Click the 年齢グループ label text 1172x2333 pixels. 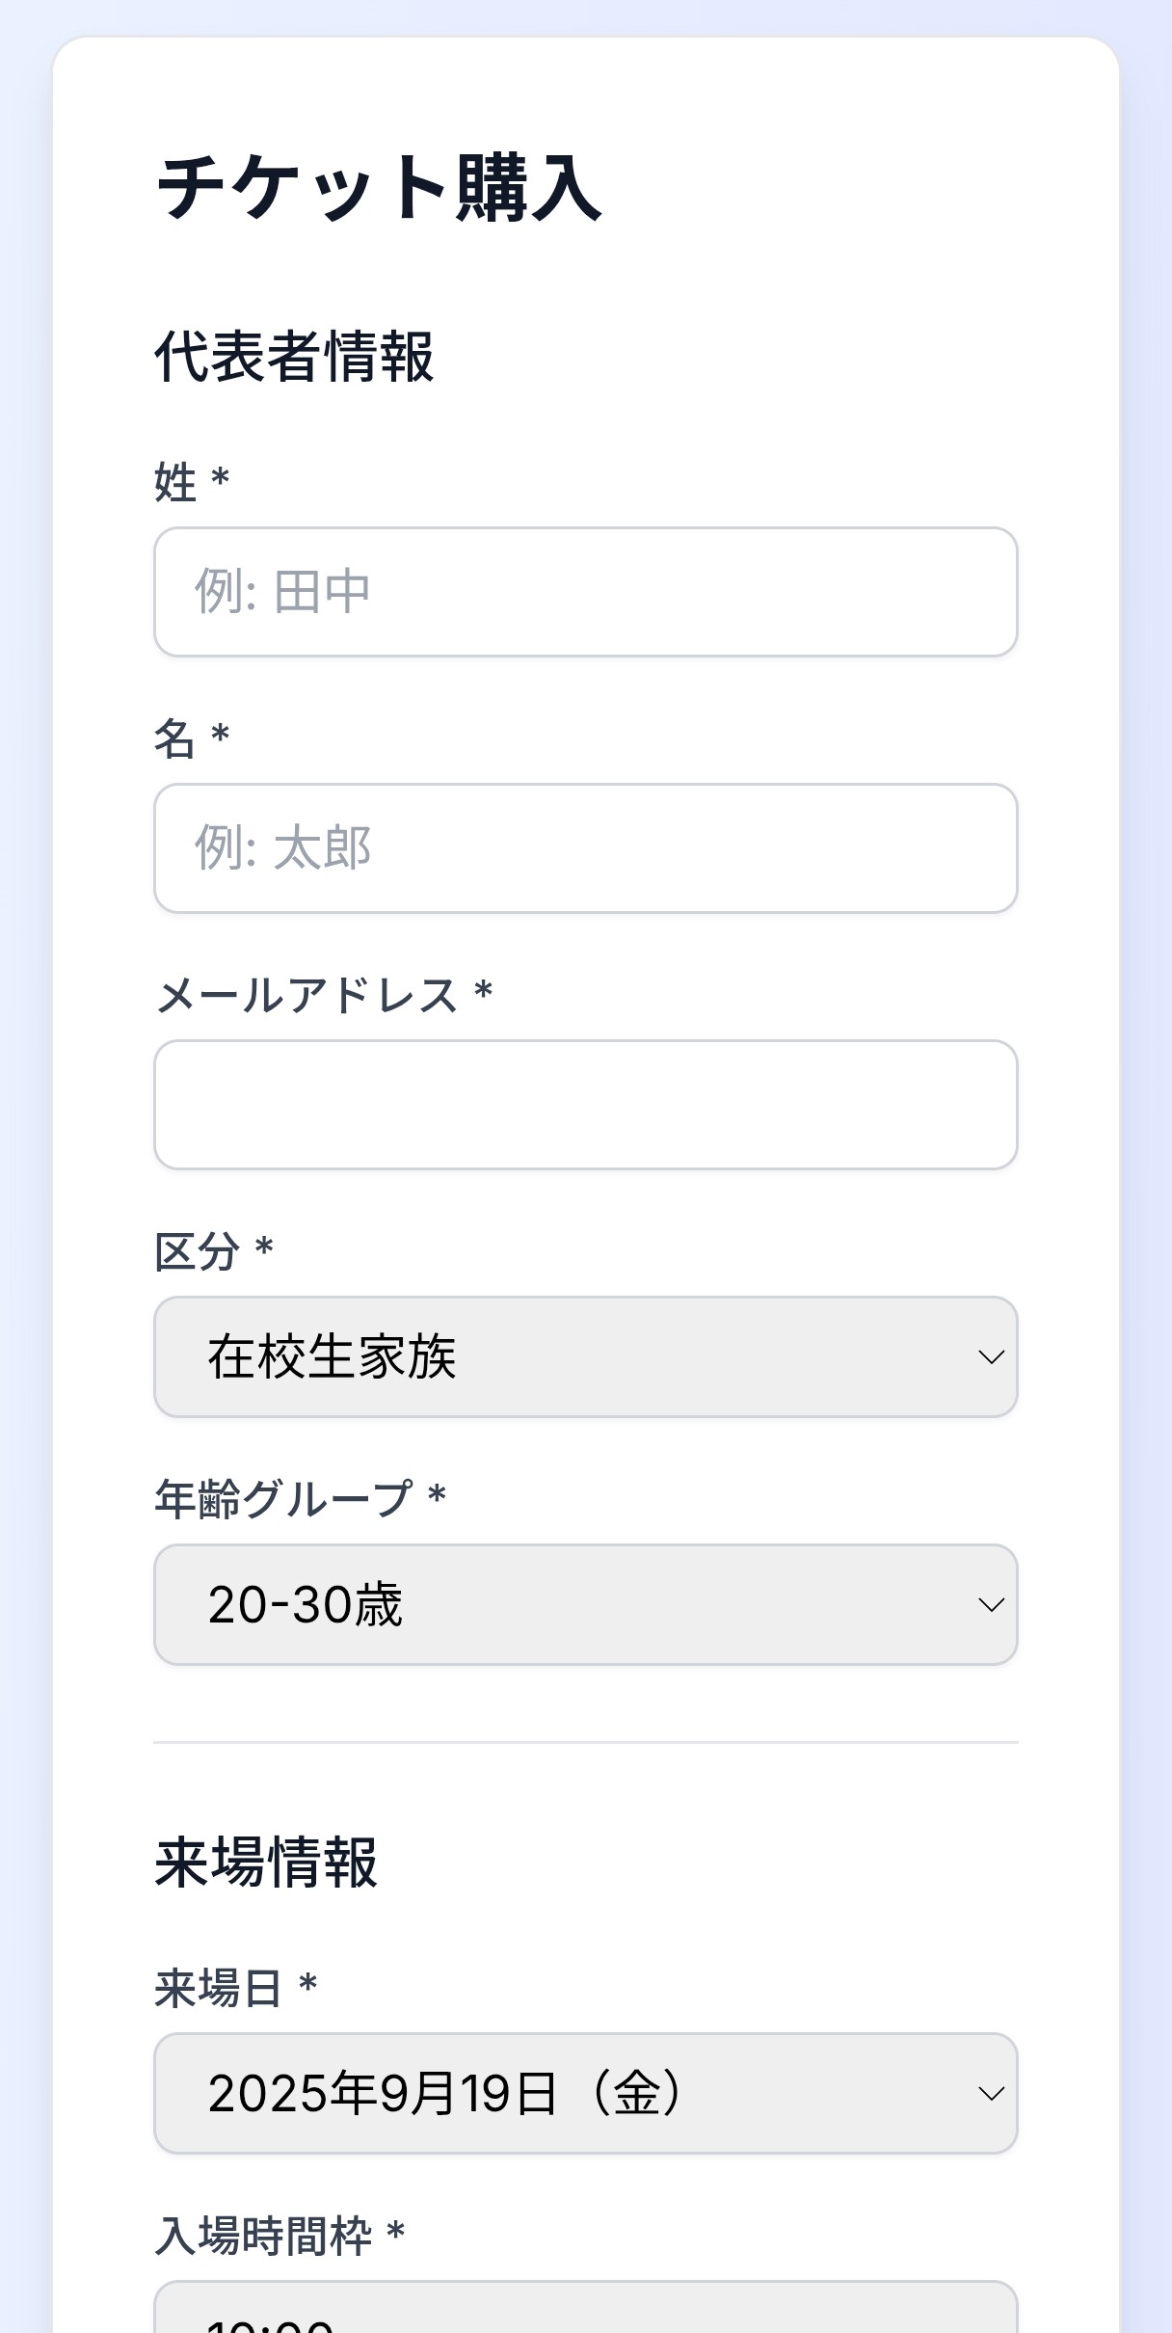(283, 1499)
